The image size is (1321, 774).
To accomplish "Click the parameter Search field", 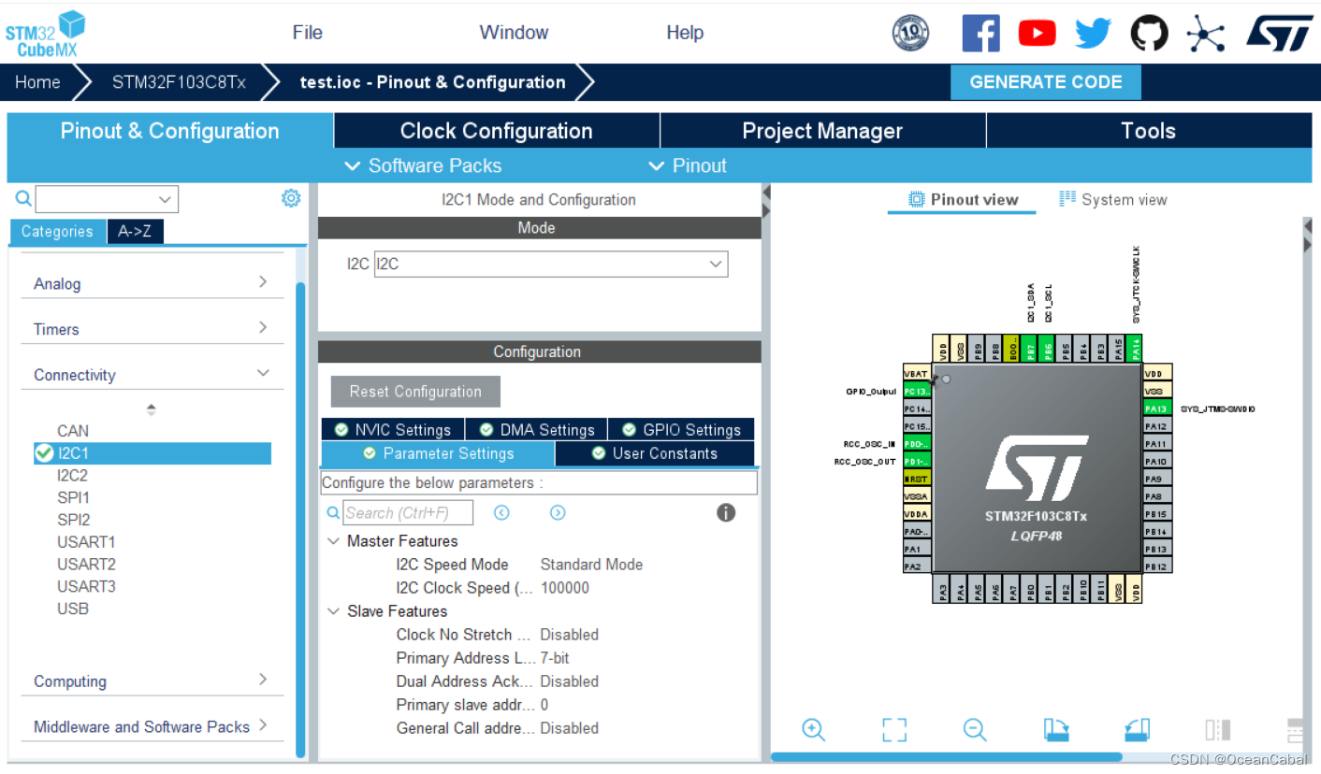I will [408, 512].
